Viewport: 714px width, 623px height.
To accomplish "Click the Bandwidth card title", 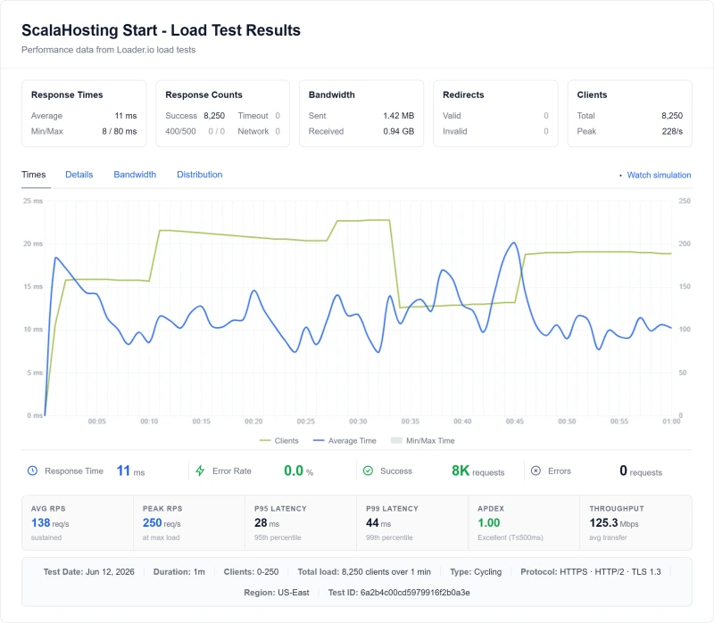I will click(331, 94).
